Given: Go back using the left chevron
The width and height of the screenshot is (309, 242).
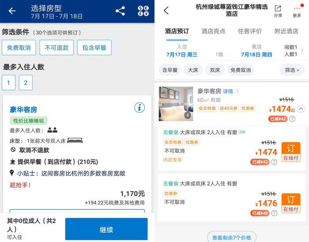Looking at the screenshot, I should point(166,11).
